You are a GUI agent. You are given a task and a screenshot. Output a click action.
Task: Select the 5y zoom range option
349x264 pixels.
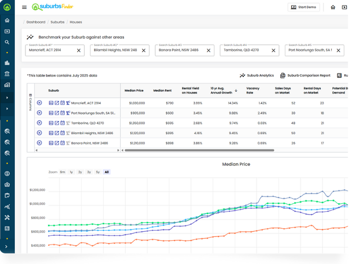[x=97, y=172]
